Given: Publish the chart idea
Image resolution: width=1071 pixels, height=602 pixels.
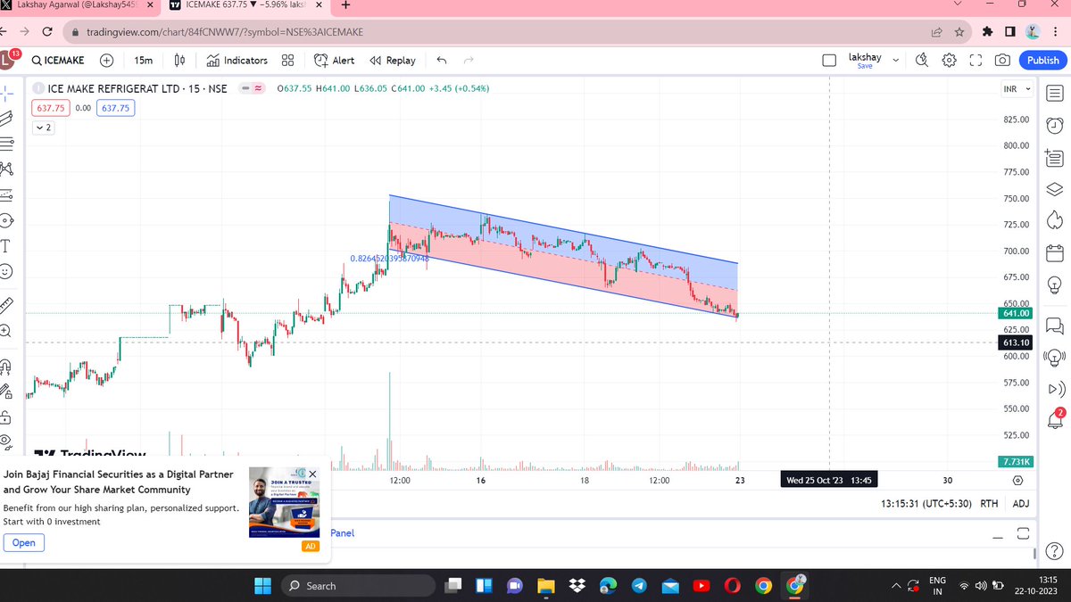Looking at the screenshot, I should coord(1042,61).
